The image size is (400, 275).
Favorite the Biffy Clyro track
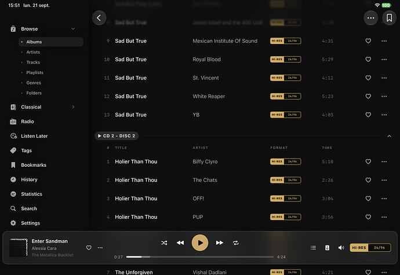368,162
